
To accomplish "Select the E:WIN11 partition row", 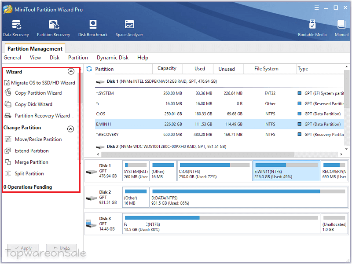I will [219, 124].
